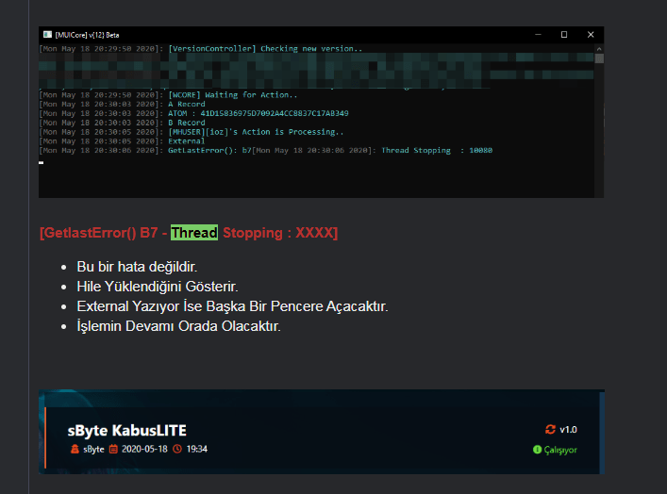Click the Çalışıyor status label
The width and height of the screenshot is (667, 494).
[560, 450]
